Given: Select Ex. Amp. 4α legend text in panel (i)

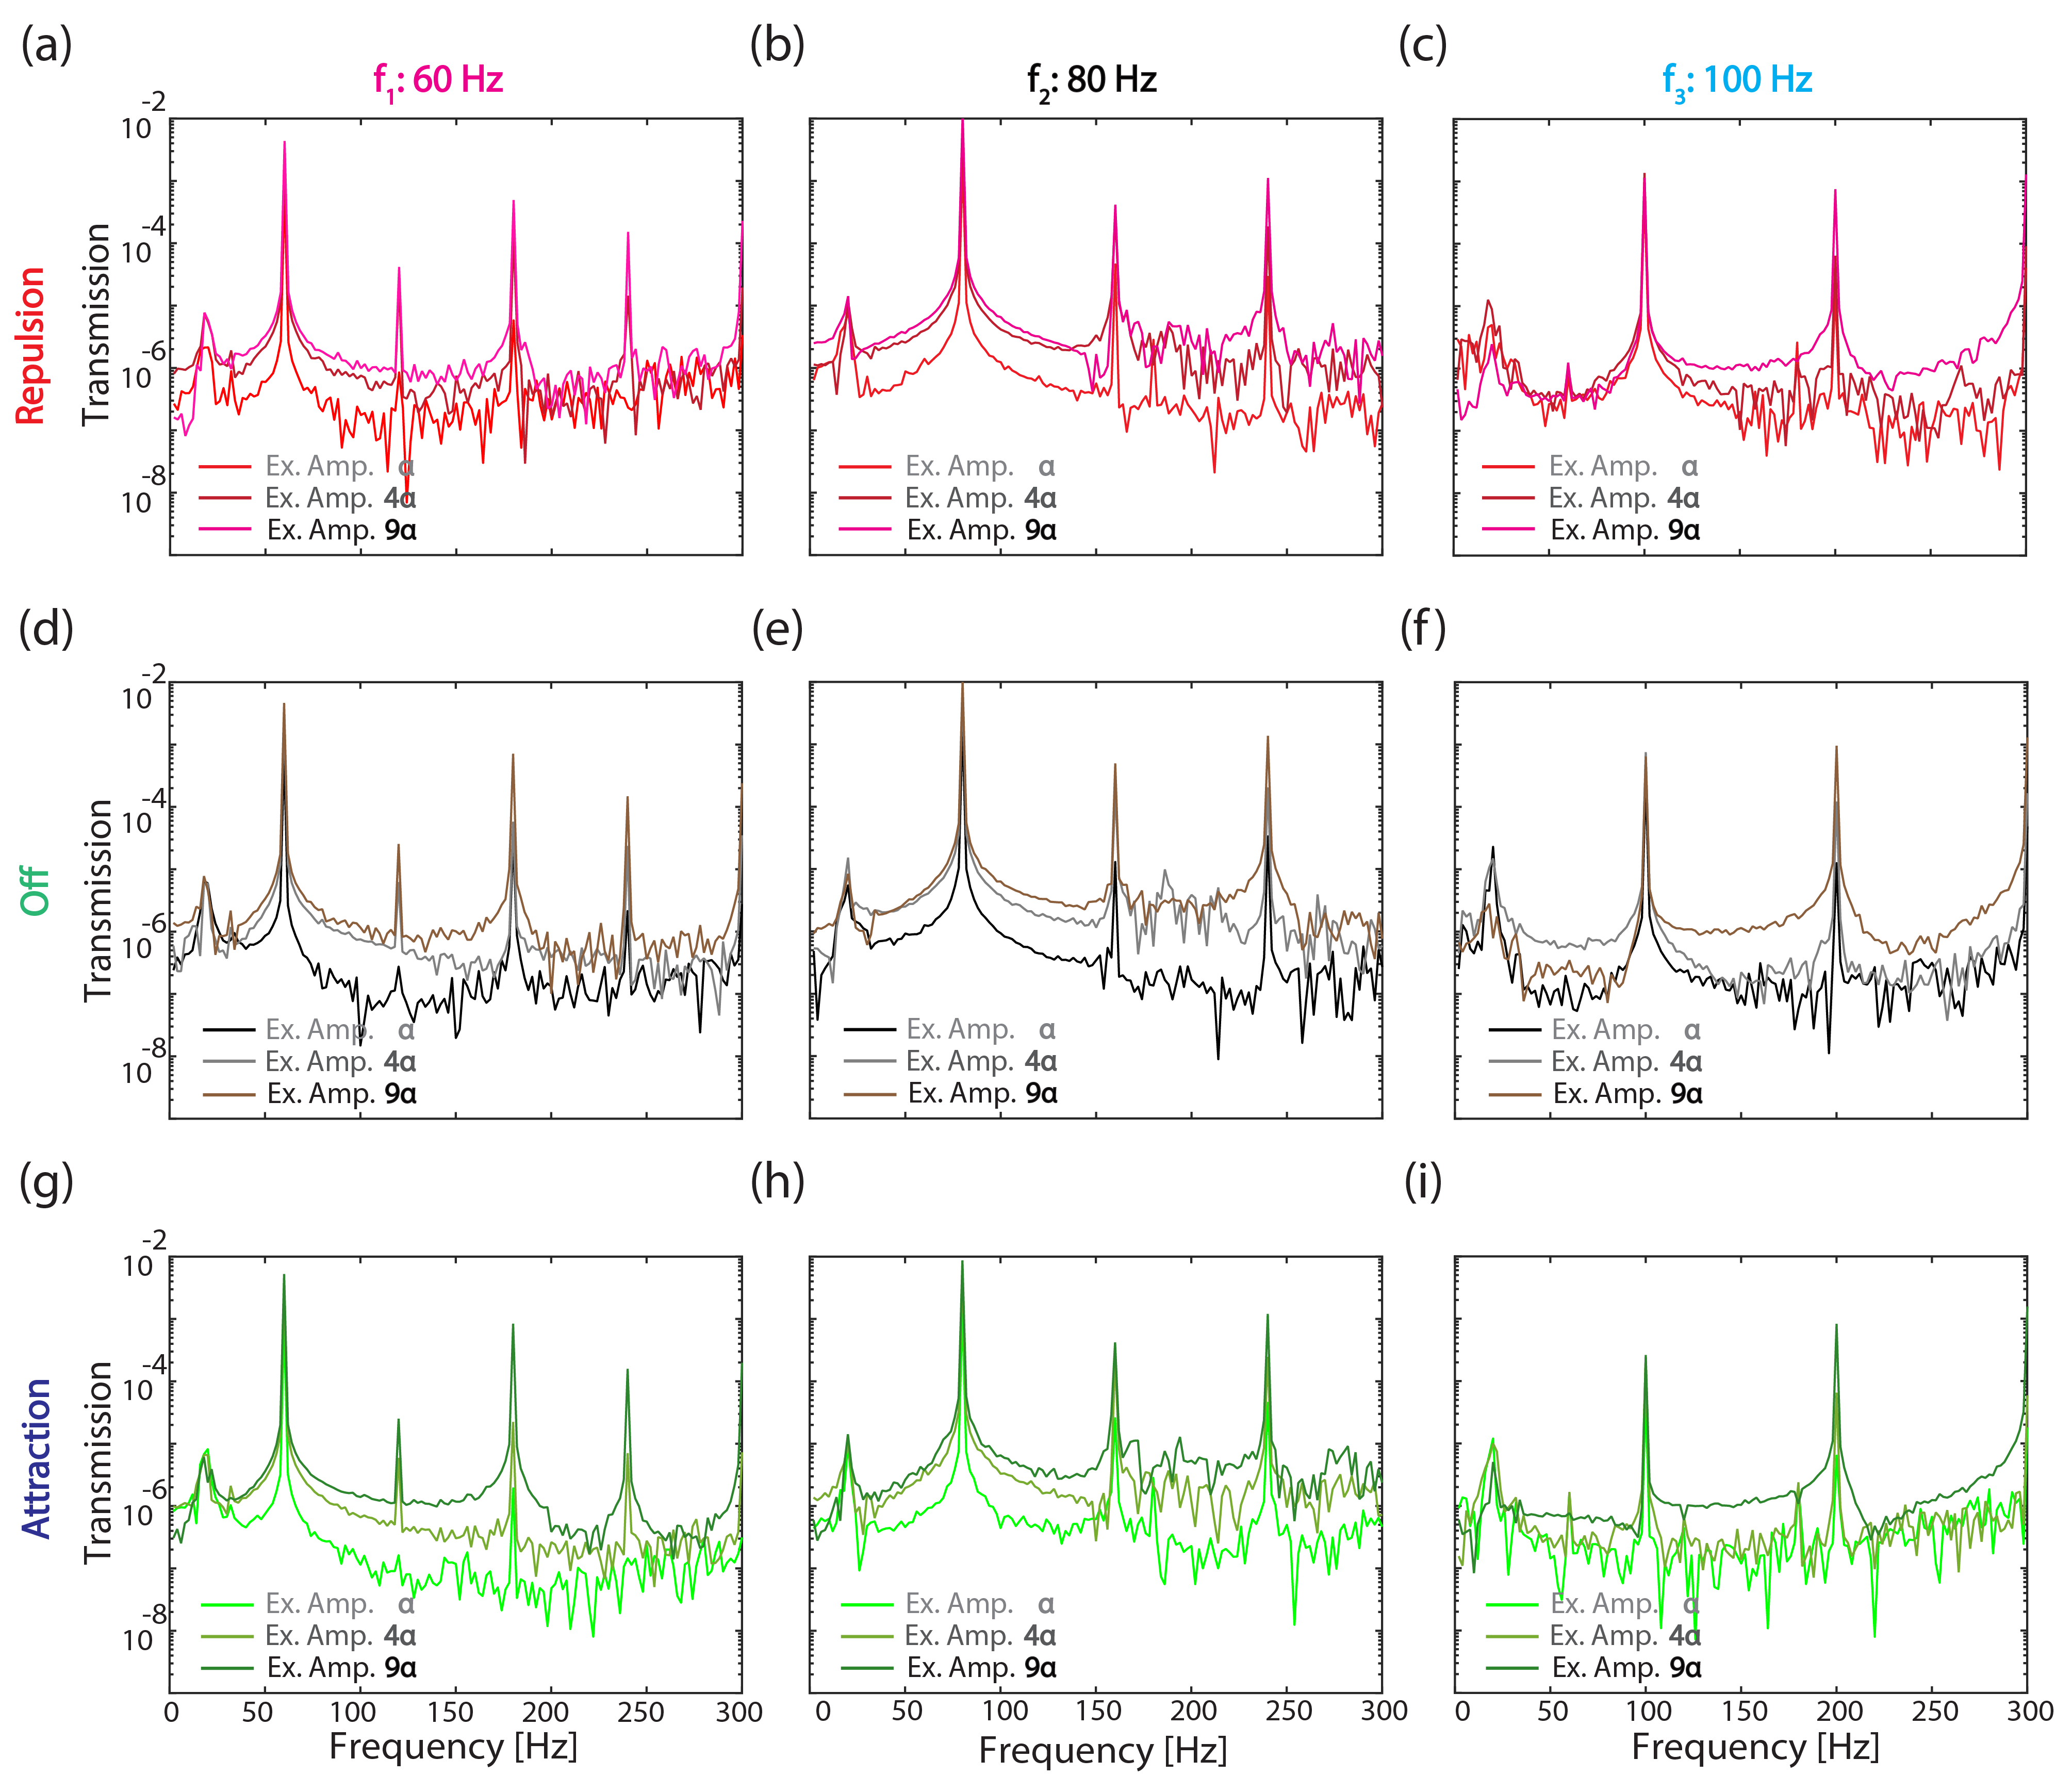Looking at the screenshot, I should click(x=1625, y=1636).
